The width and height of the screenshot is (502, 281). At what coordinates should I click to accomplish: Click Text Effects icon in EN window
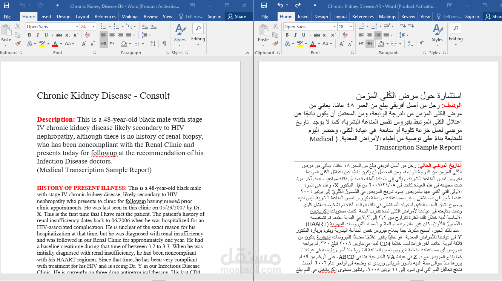[x=30, y=44]
